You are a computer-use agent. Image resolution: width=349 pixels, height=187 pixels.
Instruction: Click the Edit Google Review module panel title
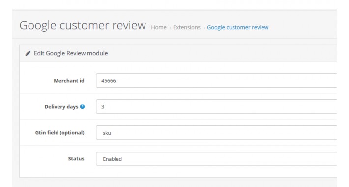(x=71, y=53)
